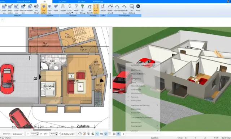Screen dimensions: 231x139
Task: Choose the Skalieren material tool
Action: point(16,9)
